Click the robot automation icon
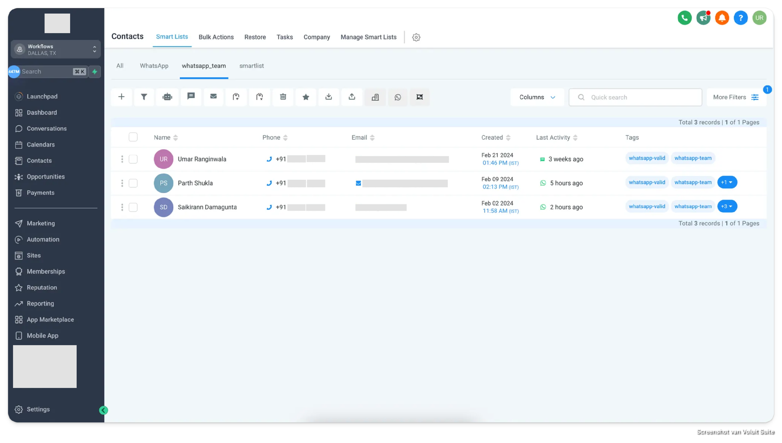 click(x=167, y=97)
